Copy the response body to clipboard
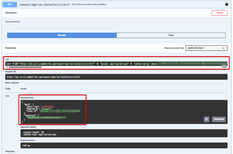This screenshot has height=154, width=233. [206, 119]
